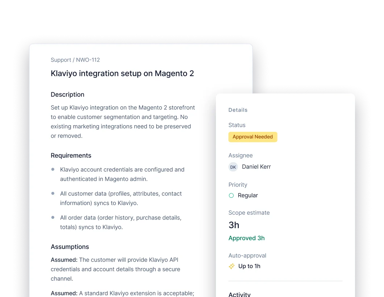The height and width of the screenshot is (297, 384).
Task: Click the description paragraph about Magento storefront
Action: [x=123, y=122]
